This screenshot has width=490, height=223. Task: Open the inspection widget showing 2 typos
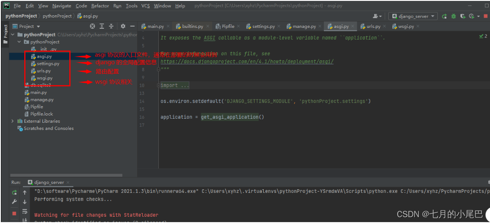tap(483, 36)
